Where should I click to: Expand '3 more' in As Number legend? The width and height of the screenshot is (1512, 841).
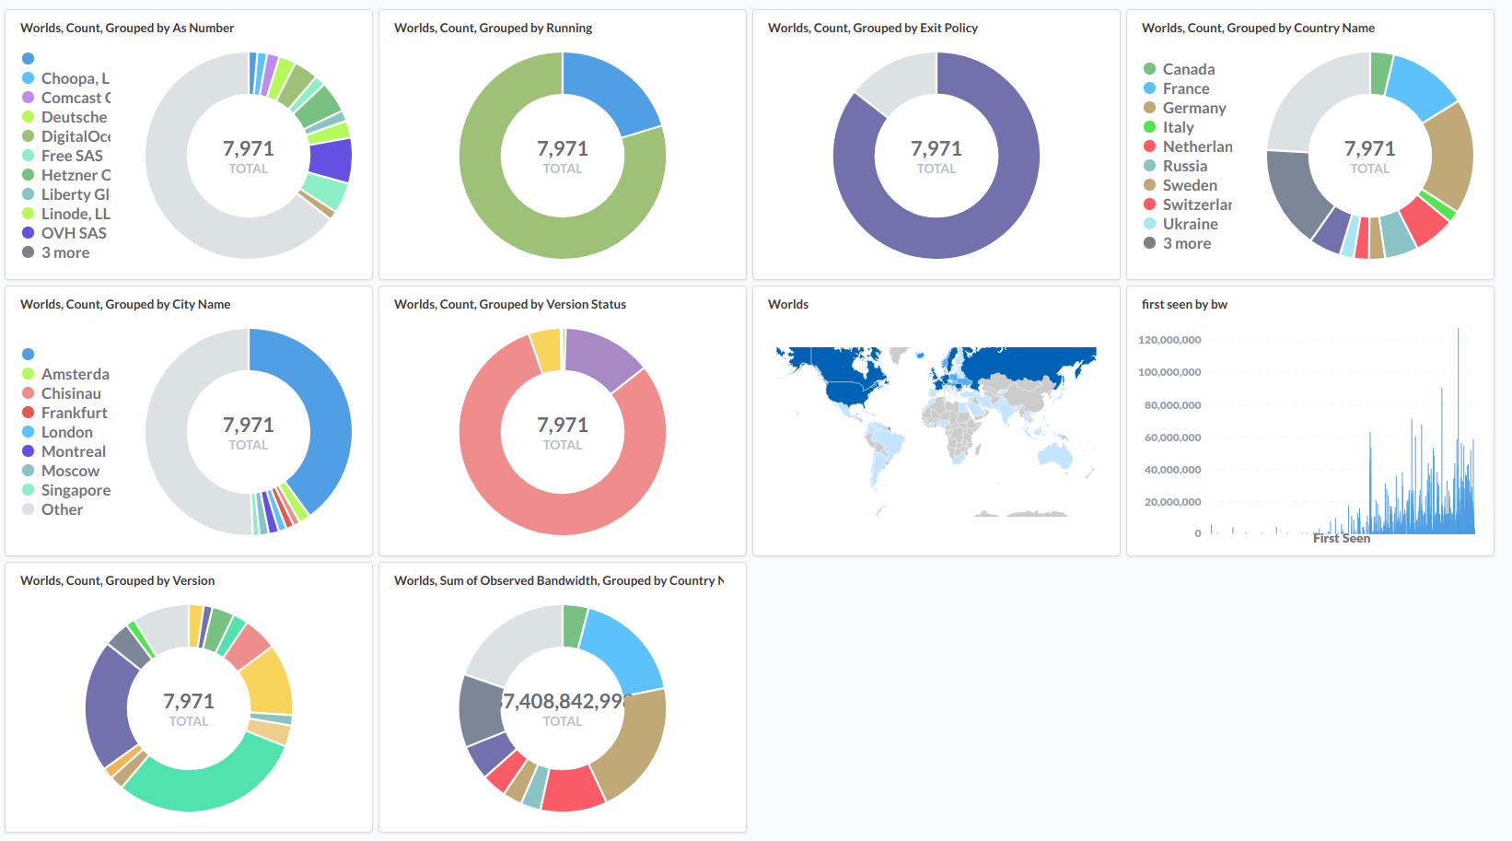56,252
